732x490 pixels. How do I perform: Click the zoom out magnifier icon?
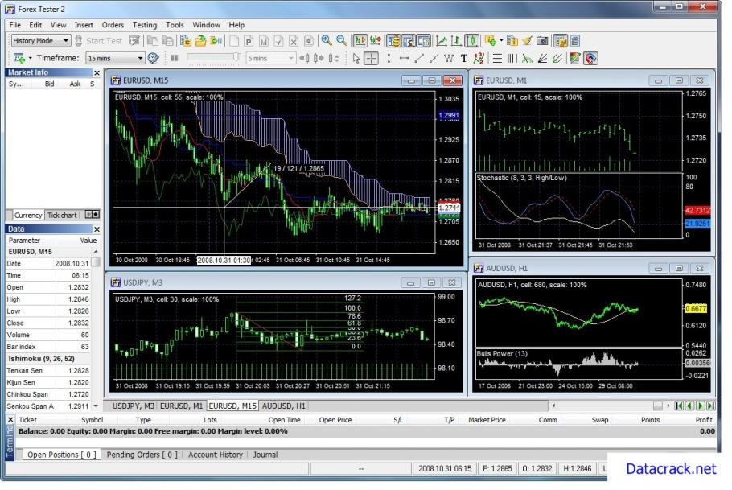(x=342, y=40)
